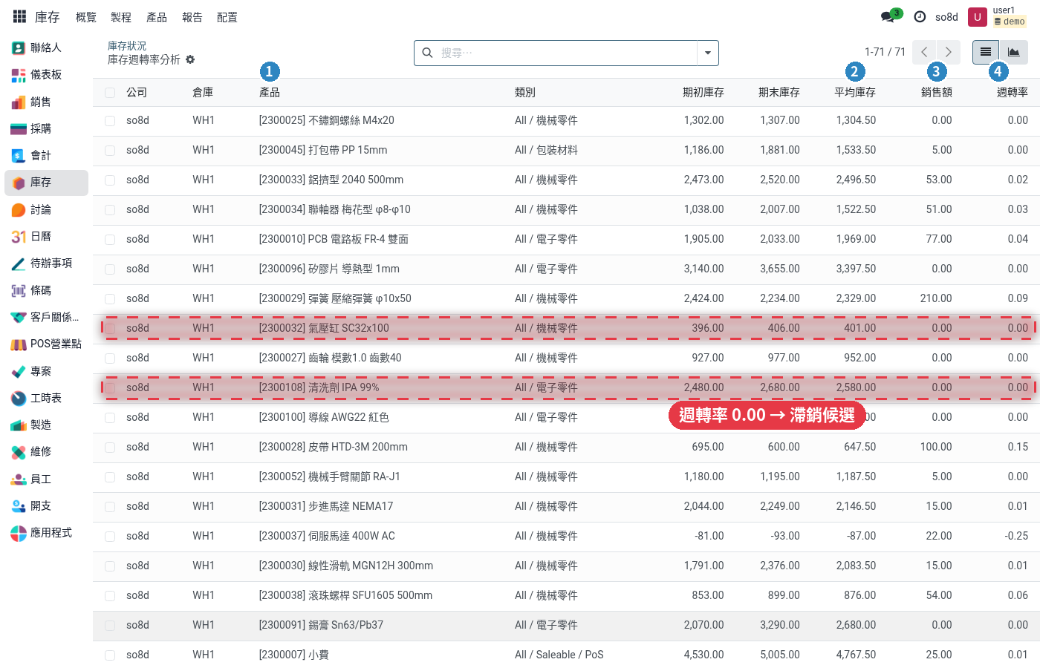
Task: Open 條碼 app in sidebar
Action: pyautogui.click(x=46, y=290)
